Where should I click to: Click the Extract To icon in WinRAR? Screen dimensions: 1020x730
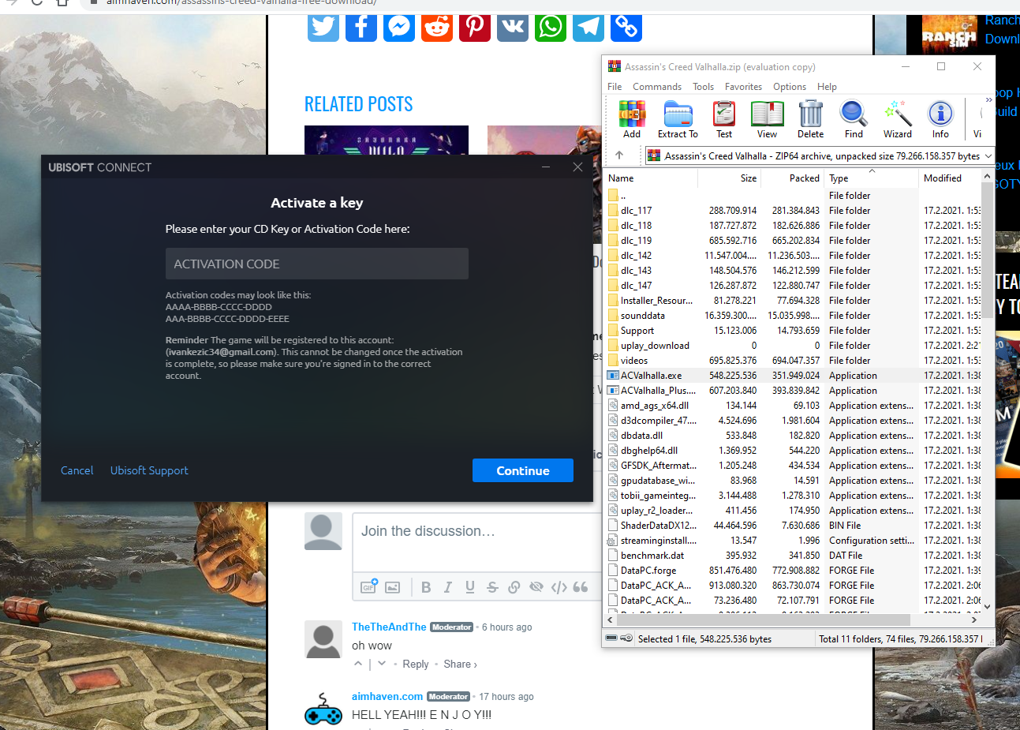click(x=678, y=120)
